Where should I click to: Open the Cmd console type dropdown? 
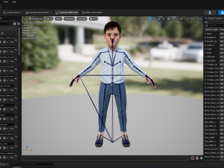tap(4, 164)
